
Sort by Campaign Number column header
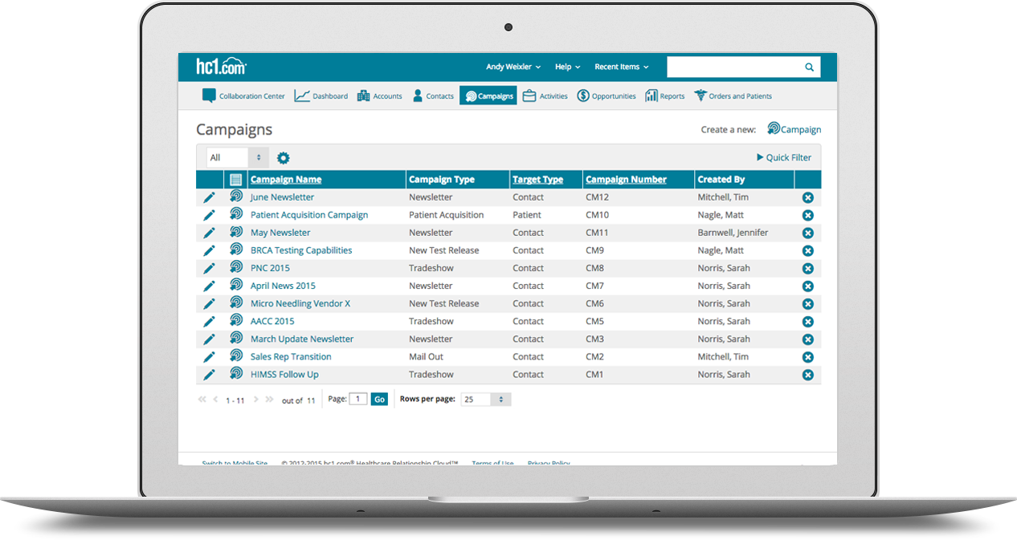[x=626, y=180]
